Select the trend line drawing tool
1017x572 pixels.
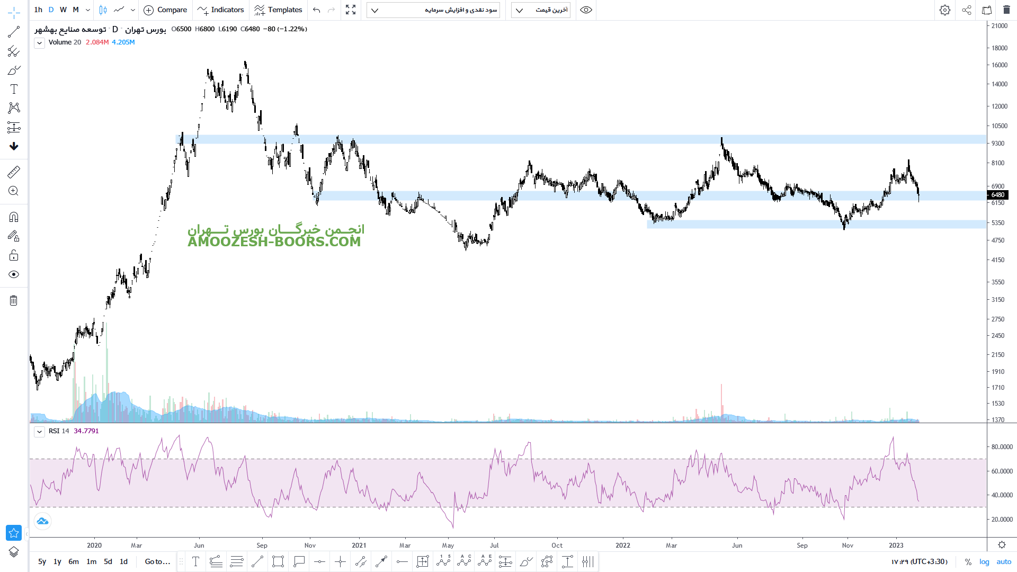click(x=14, y=32)
